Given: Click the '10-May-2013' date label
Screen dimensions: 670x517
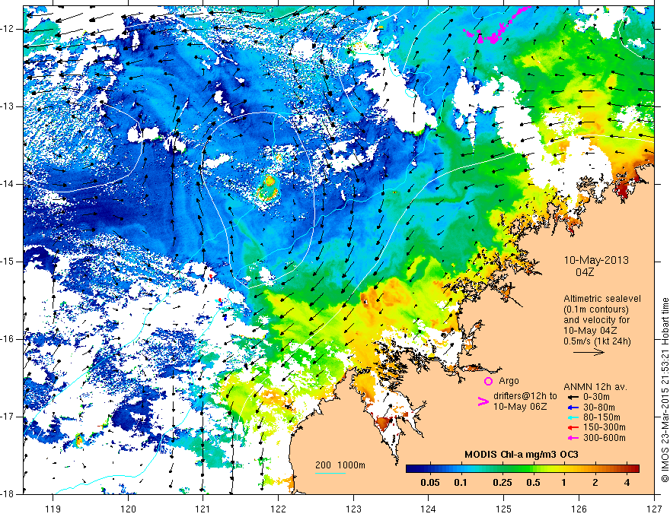Looking at the screenshot, I should click(596, 260).
